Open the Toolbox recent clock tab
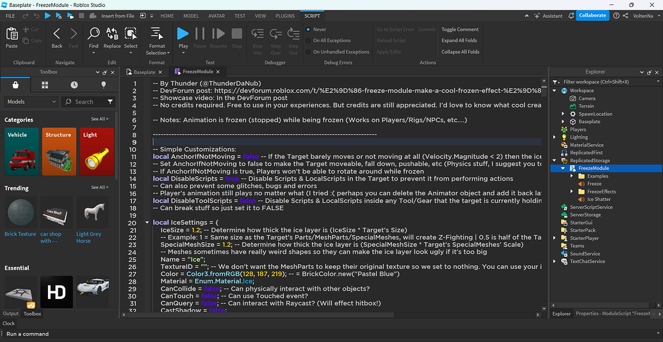This screenshot has width=663, height=342. point(74,85)
